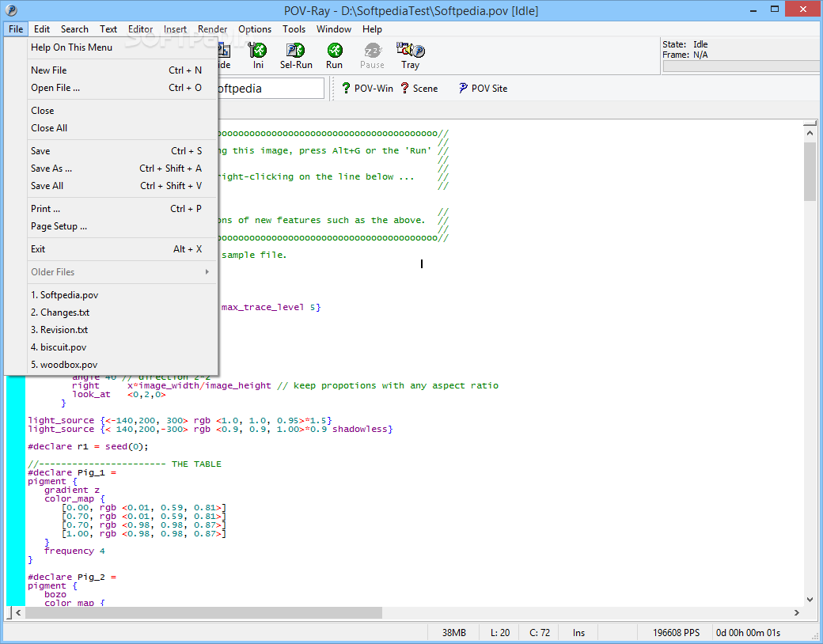
Task: Open Scene help
Action: point(419,88)
